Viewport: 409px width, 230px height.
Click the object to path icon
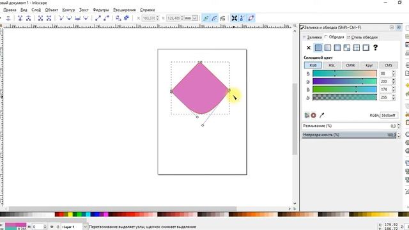coord(118,19)
